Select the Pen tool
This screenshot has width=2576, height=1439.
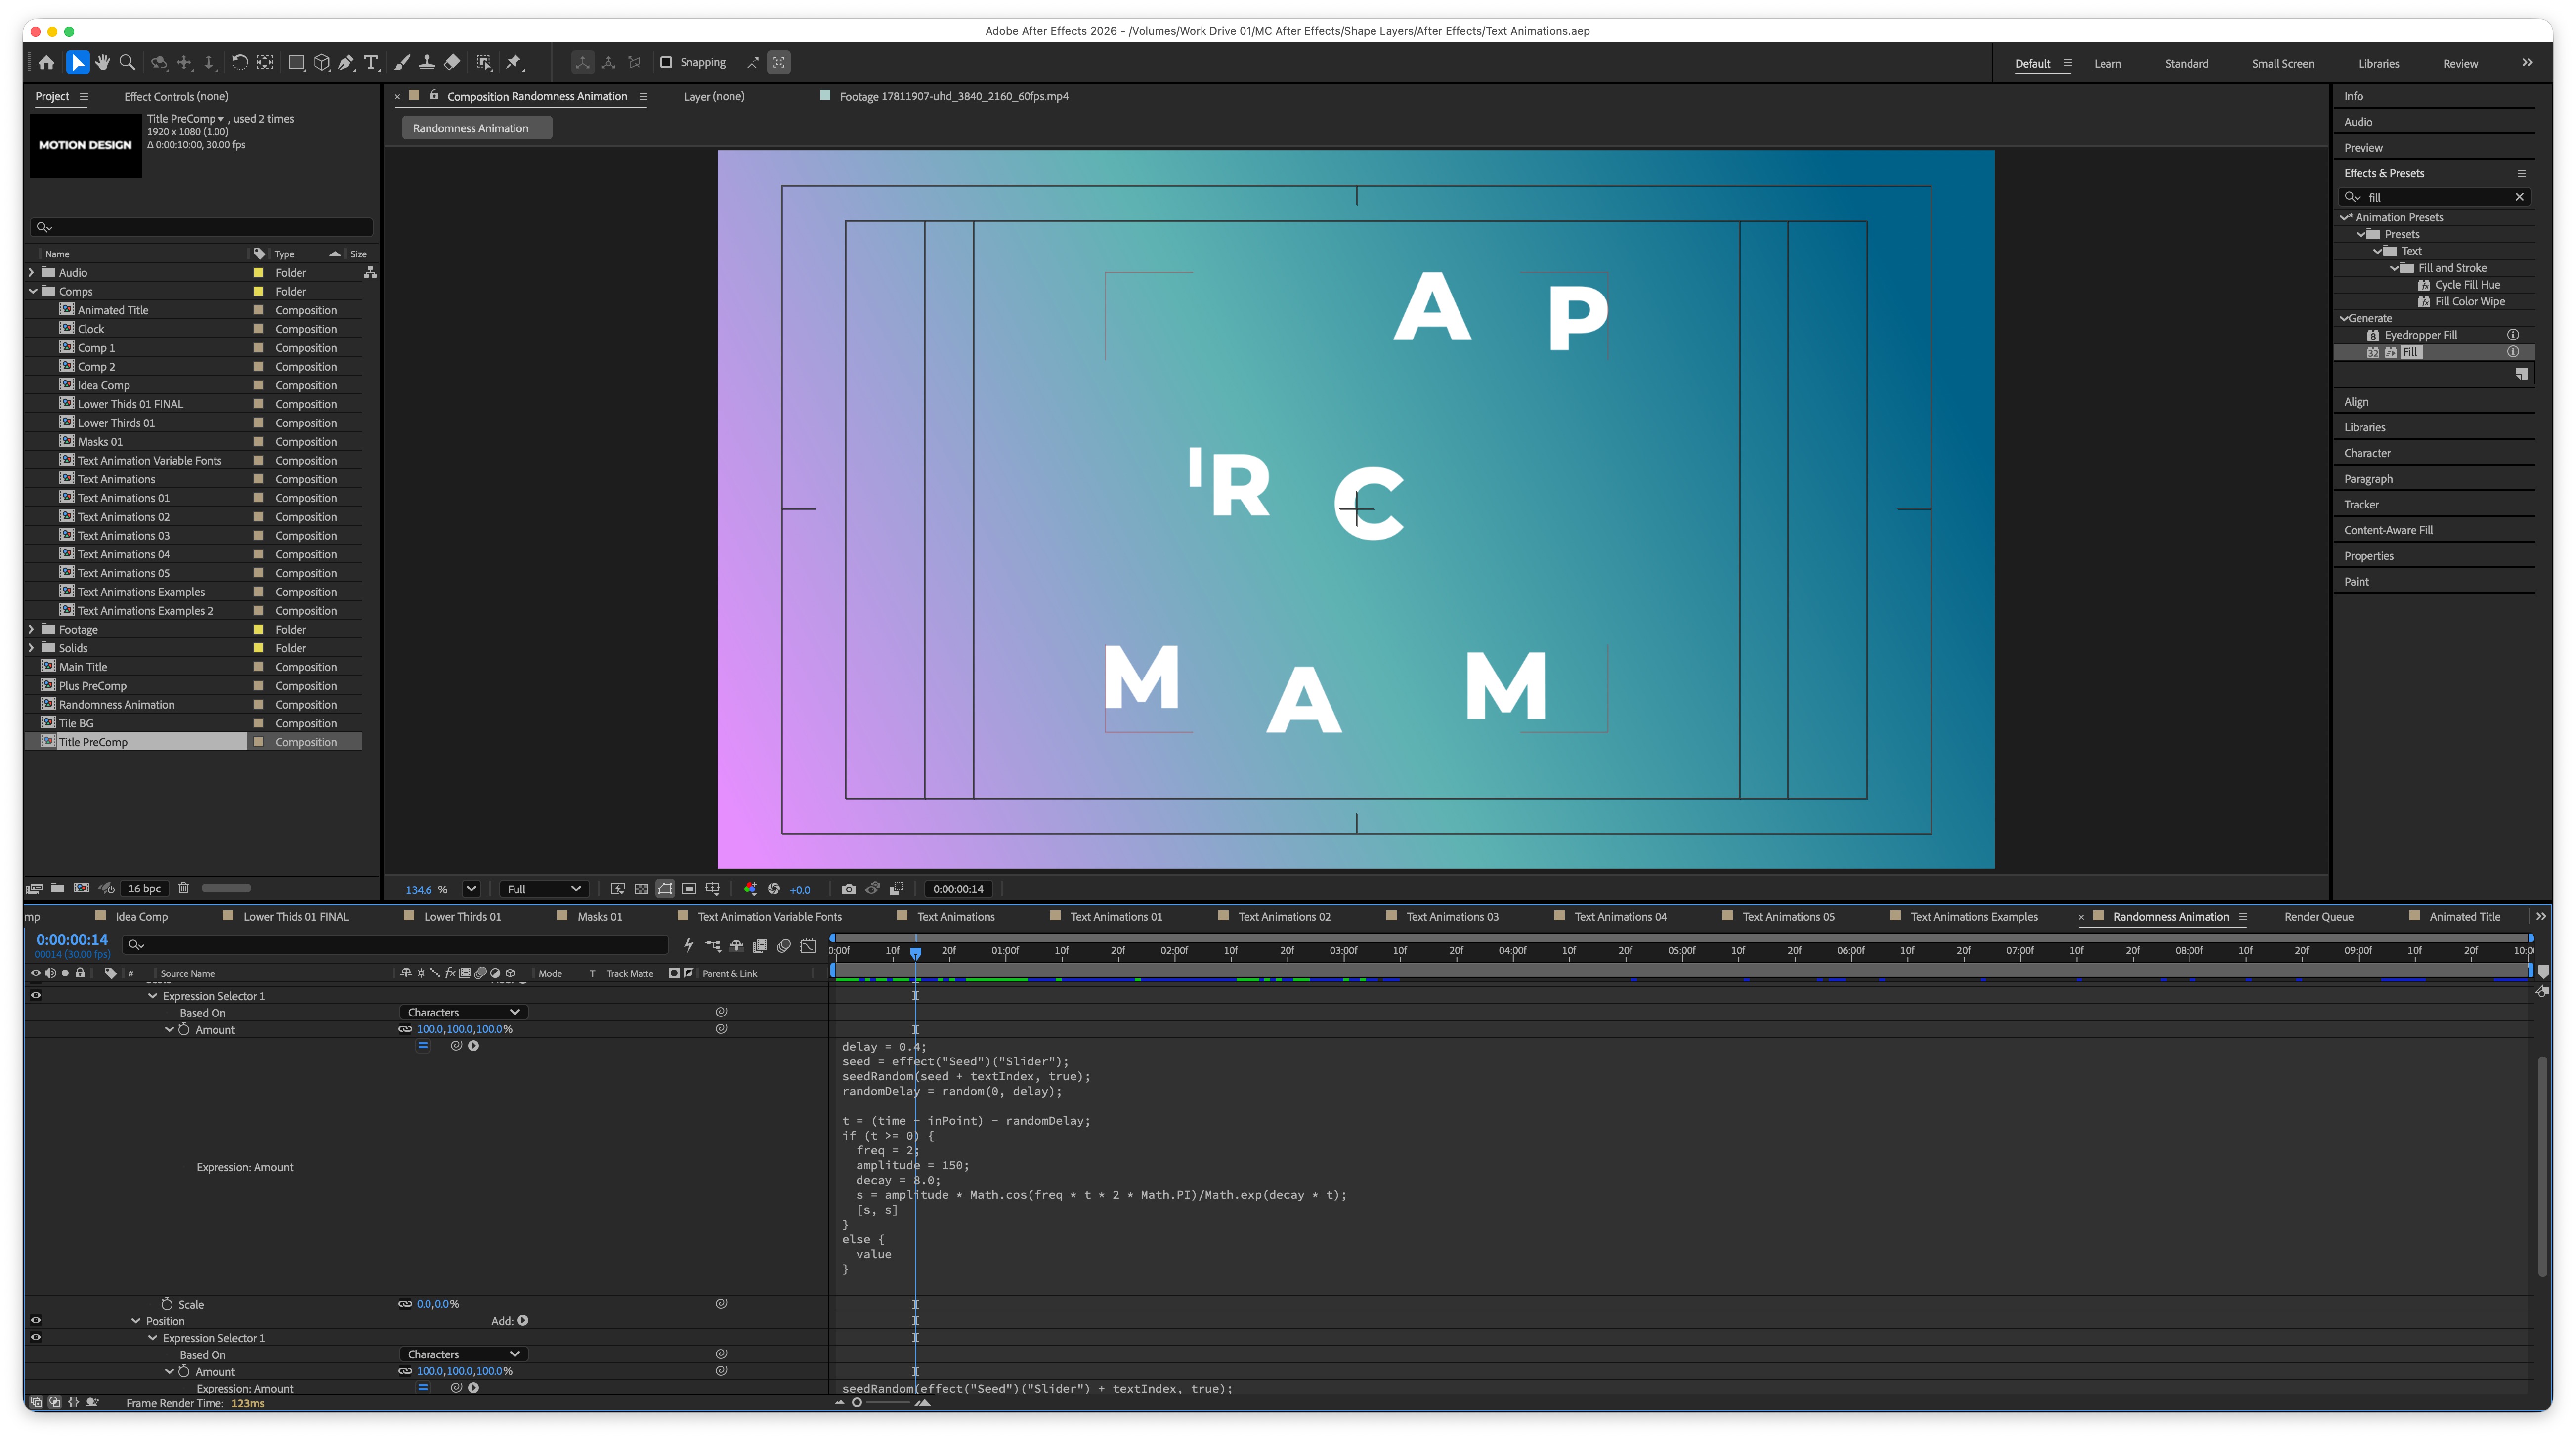coord(346,62)
